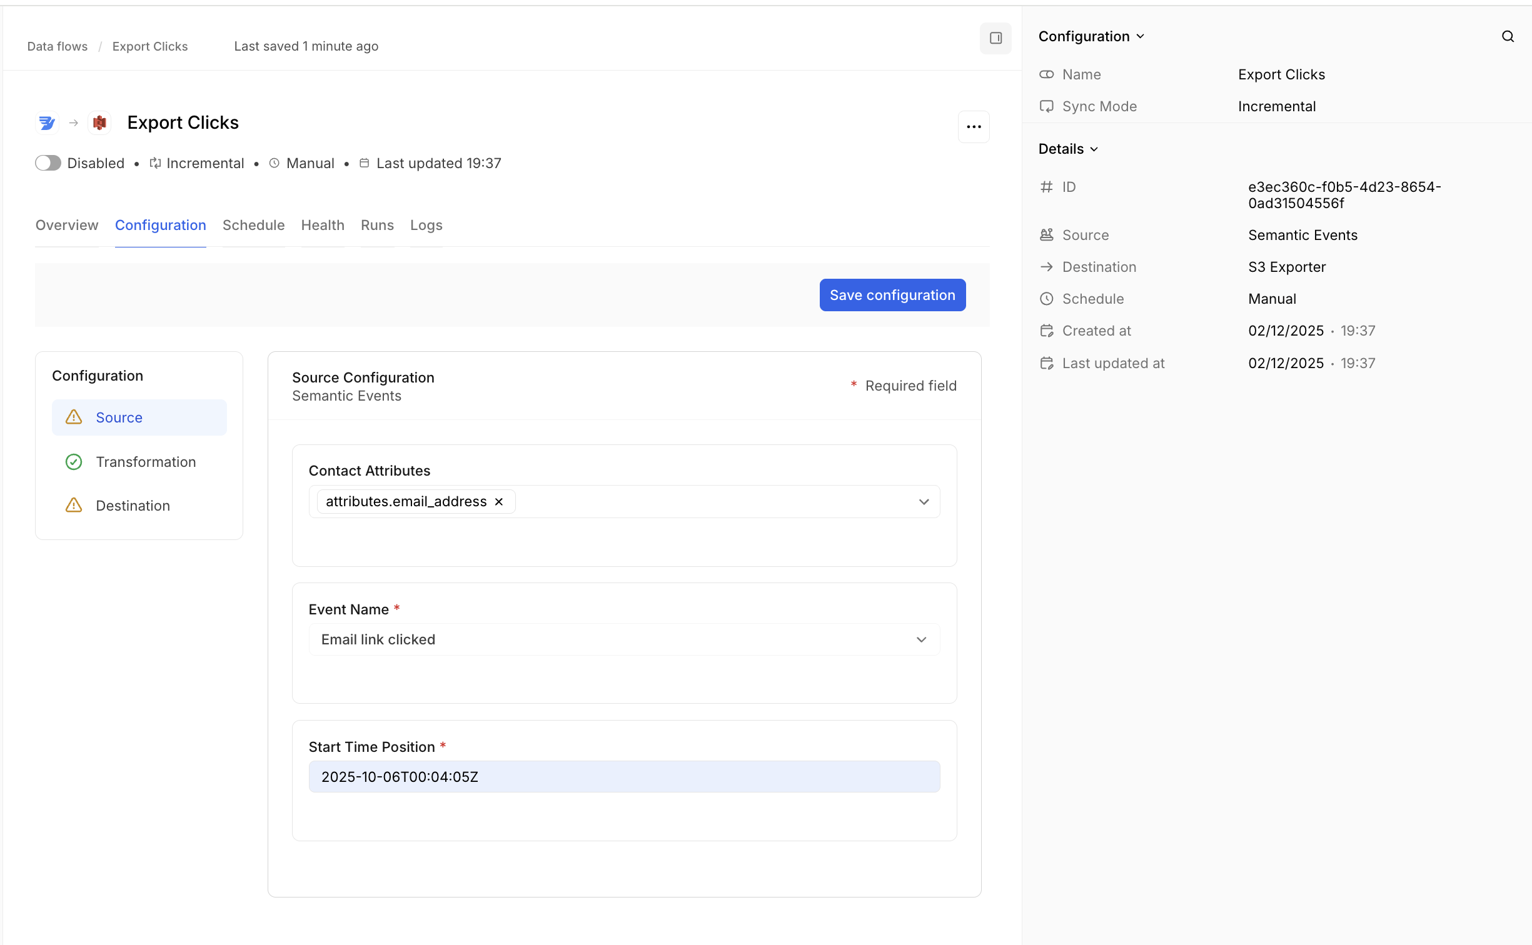Select Destination in configuration list
Screen dimensions: 1532x945
(x=133, y=506)
